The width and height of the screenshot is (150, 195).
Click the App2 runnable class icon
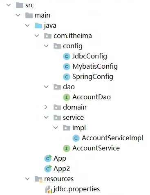(x=48, y=169)
